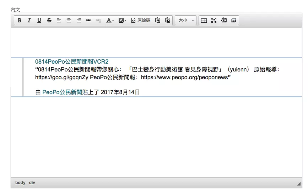Select the body element in the path bar
The image size is (308, 193).
coord(20,183)
